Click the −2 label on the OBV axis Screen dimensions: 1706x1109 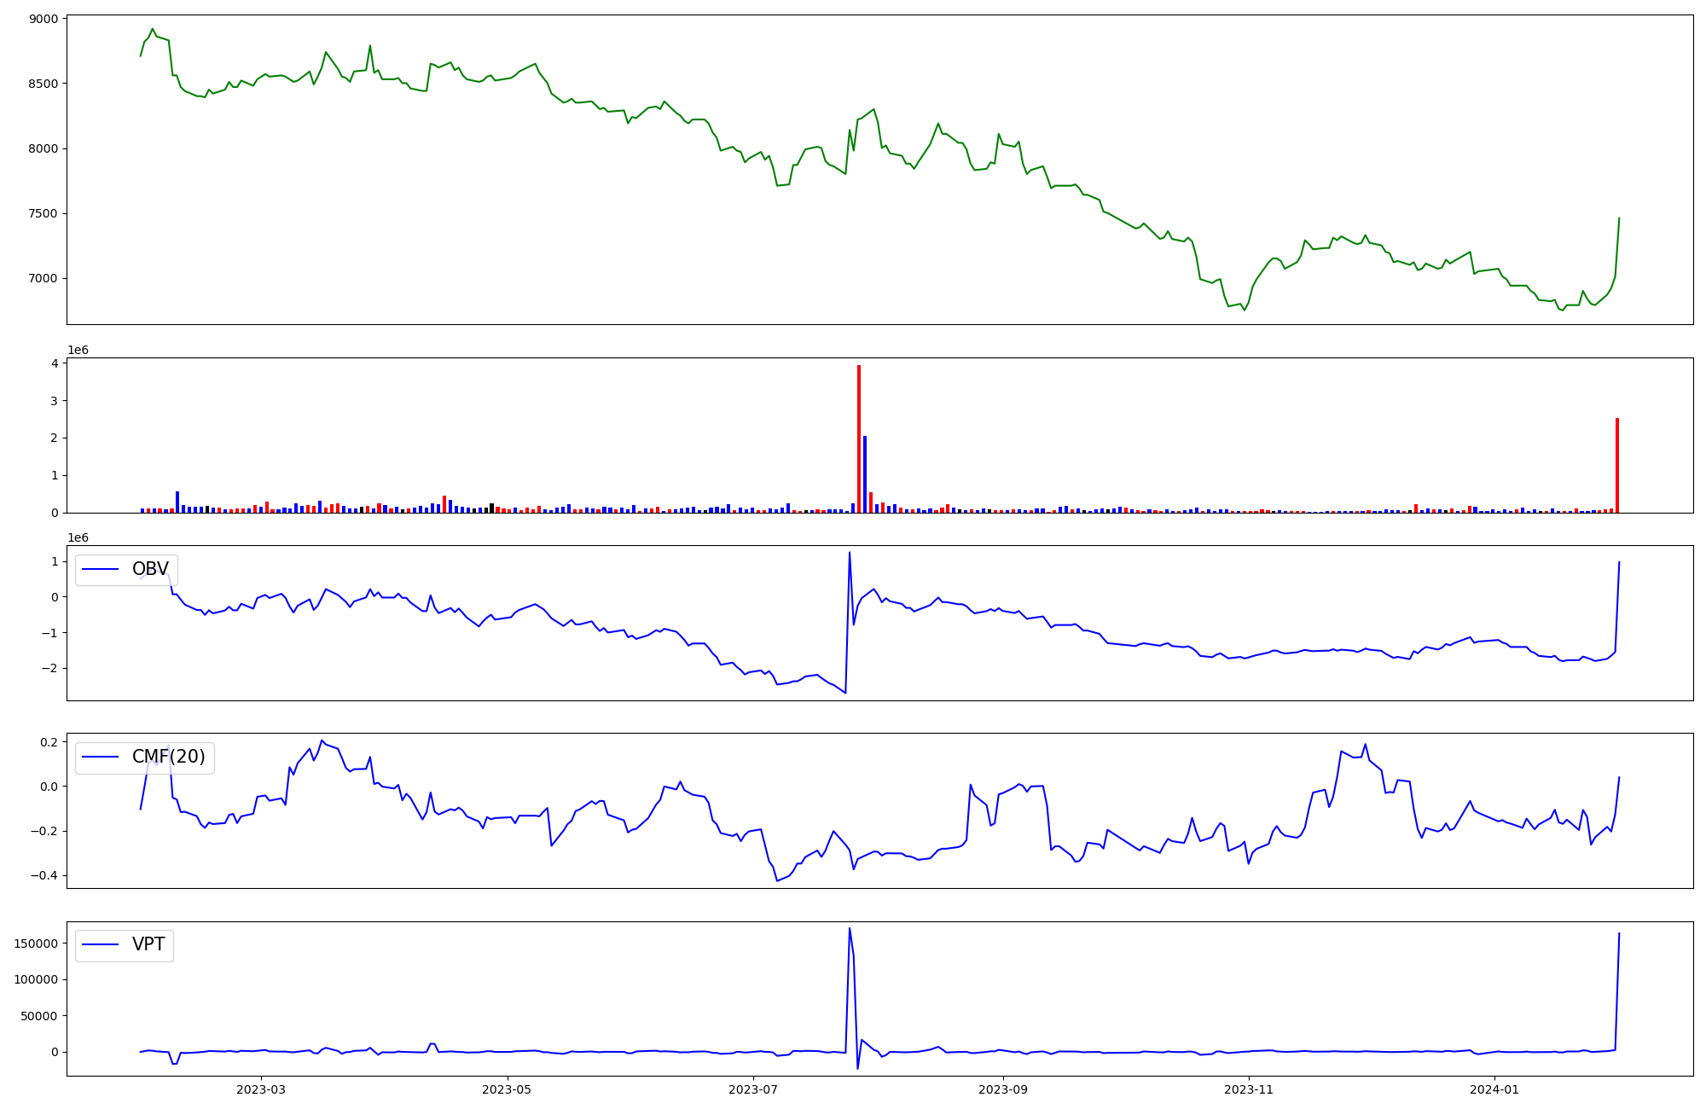coord(49,668)
